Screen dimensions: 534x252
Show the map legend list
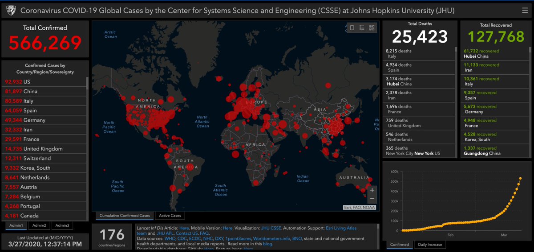pyautogui.click(x=362, y=28)
